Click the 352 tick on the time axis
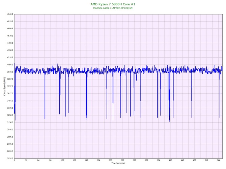Screen dimensions: 226x169 146,160
